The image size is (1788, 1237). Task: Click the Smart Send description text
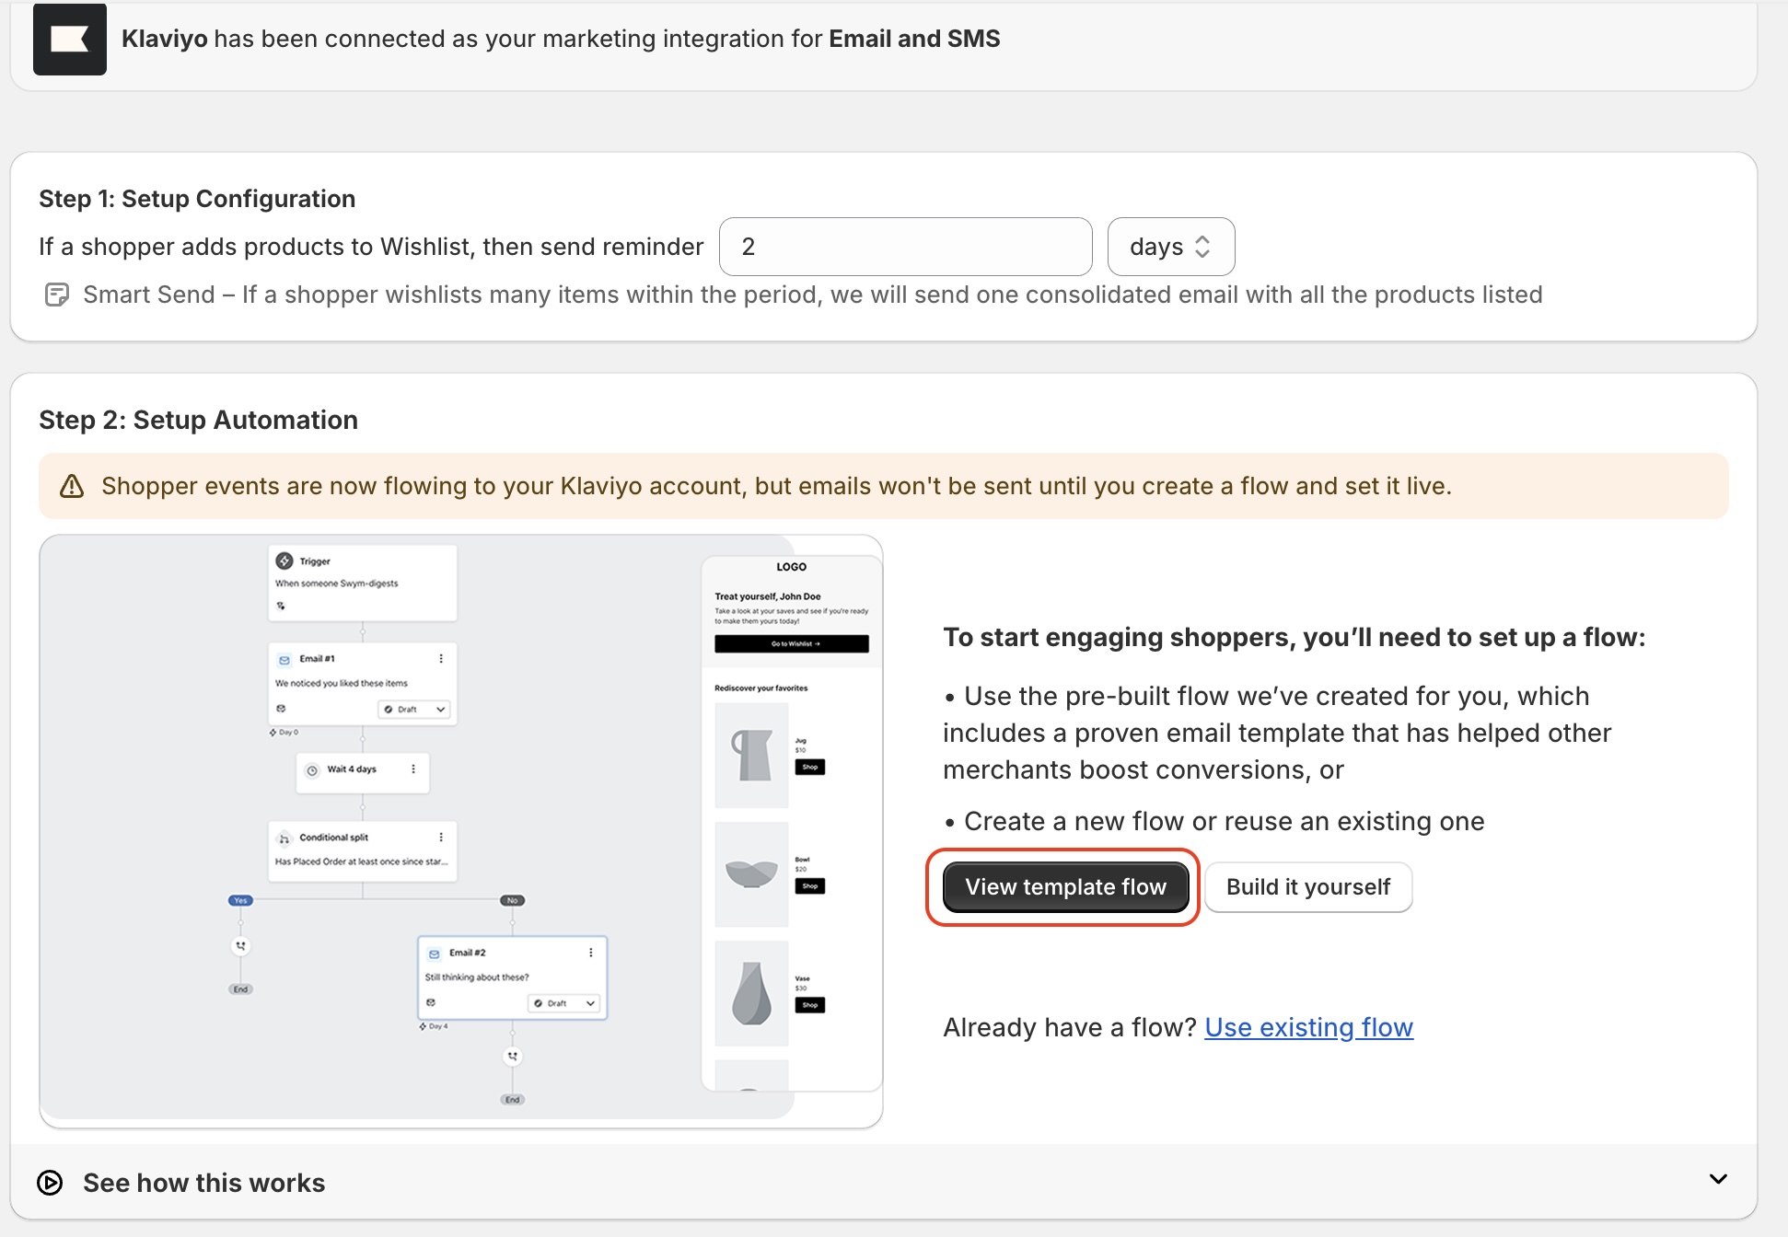(x=812, y=295)
